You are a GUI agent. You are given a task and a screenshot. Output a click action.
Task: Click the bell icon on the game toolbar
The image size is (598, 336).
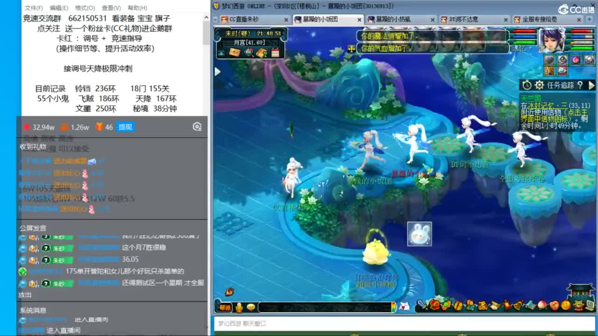(x=518, y=305)
